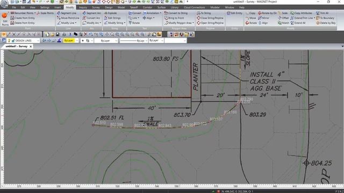Click To String command

[204, 13]
